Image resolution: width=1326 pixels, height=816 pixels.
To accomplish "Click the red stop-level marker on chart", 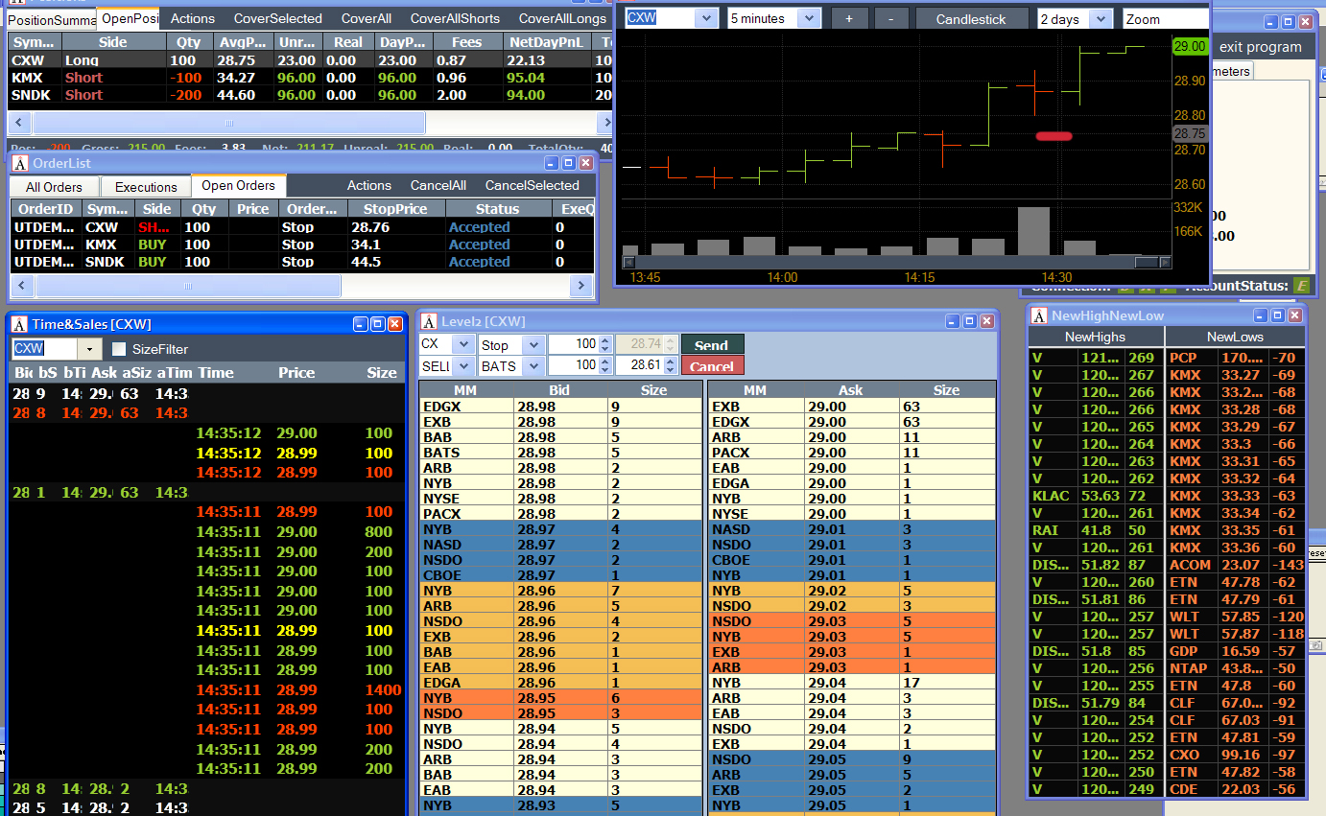I will [1054, 136].
